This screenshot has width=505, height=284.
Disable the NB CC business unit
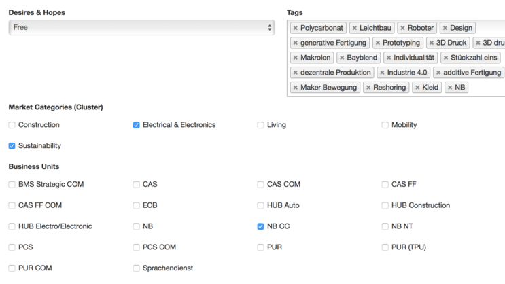tap(261, 226)
